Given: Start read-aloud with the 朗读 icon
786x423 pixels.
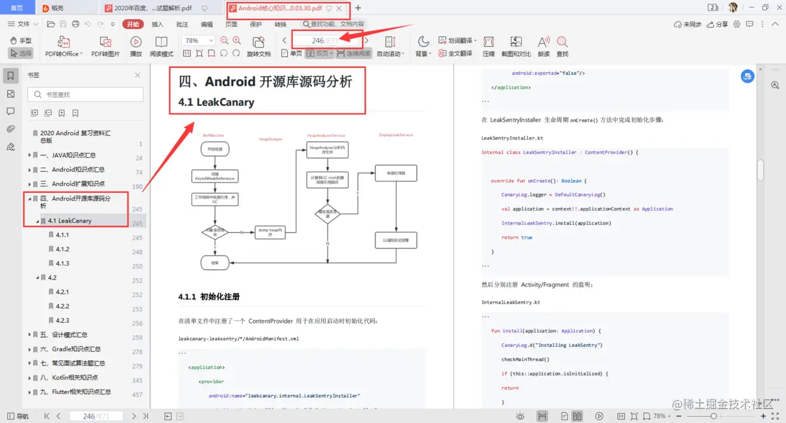Looking at the screenshot, I should [x=543, y=46].
